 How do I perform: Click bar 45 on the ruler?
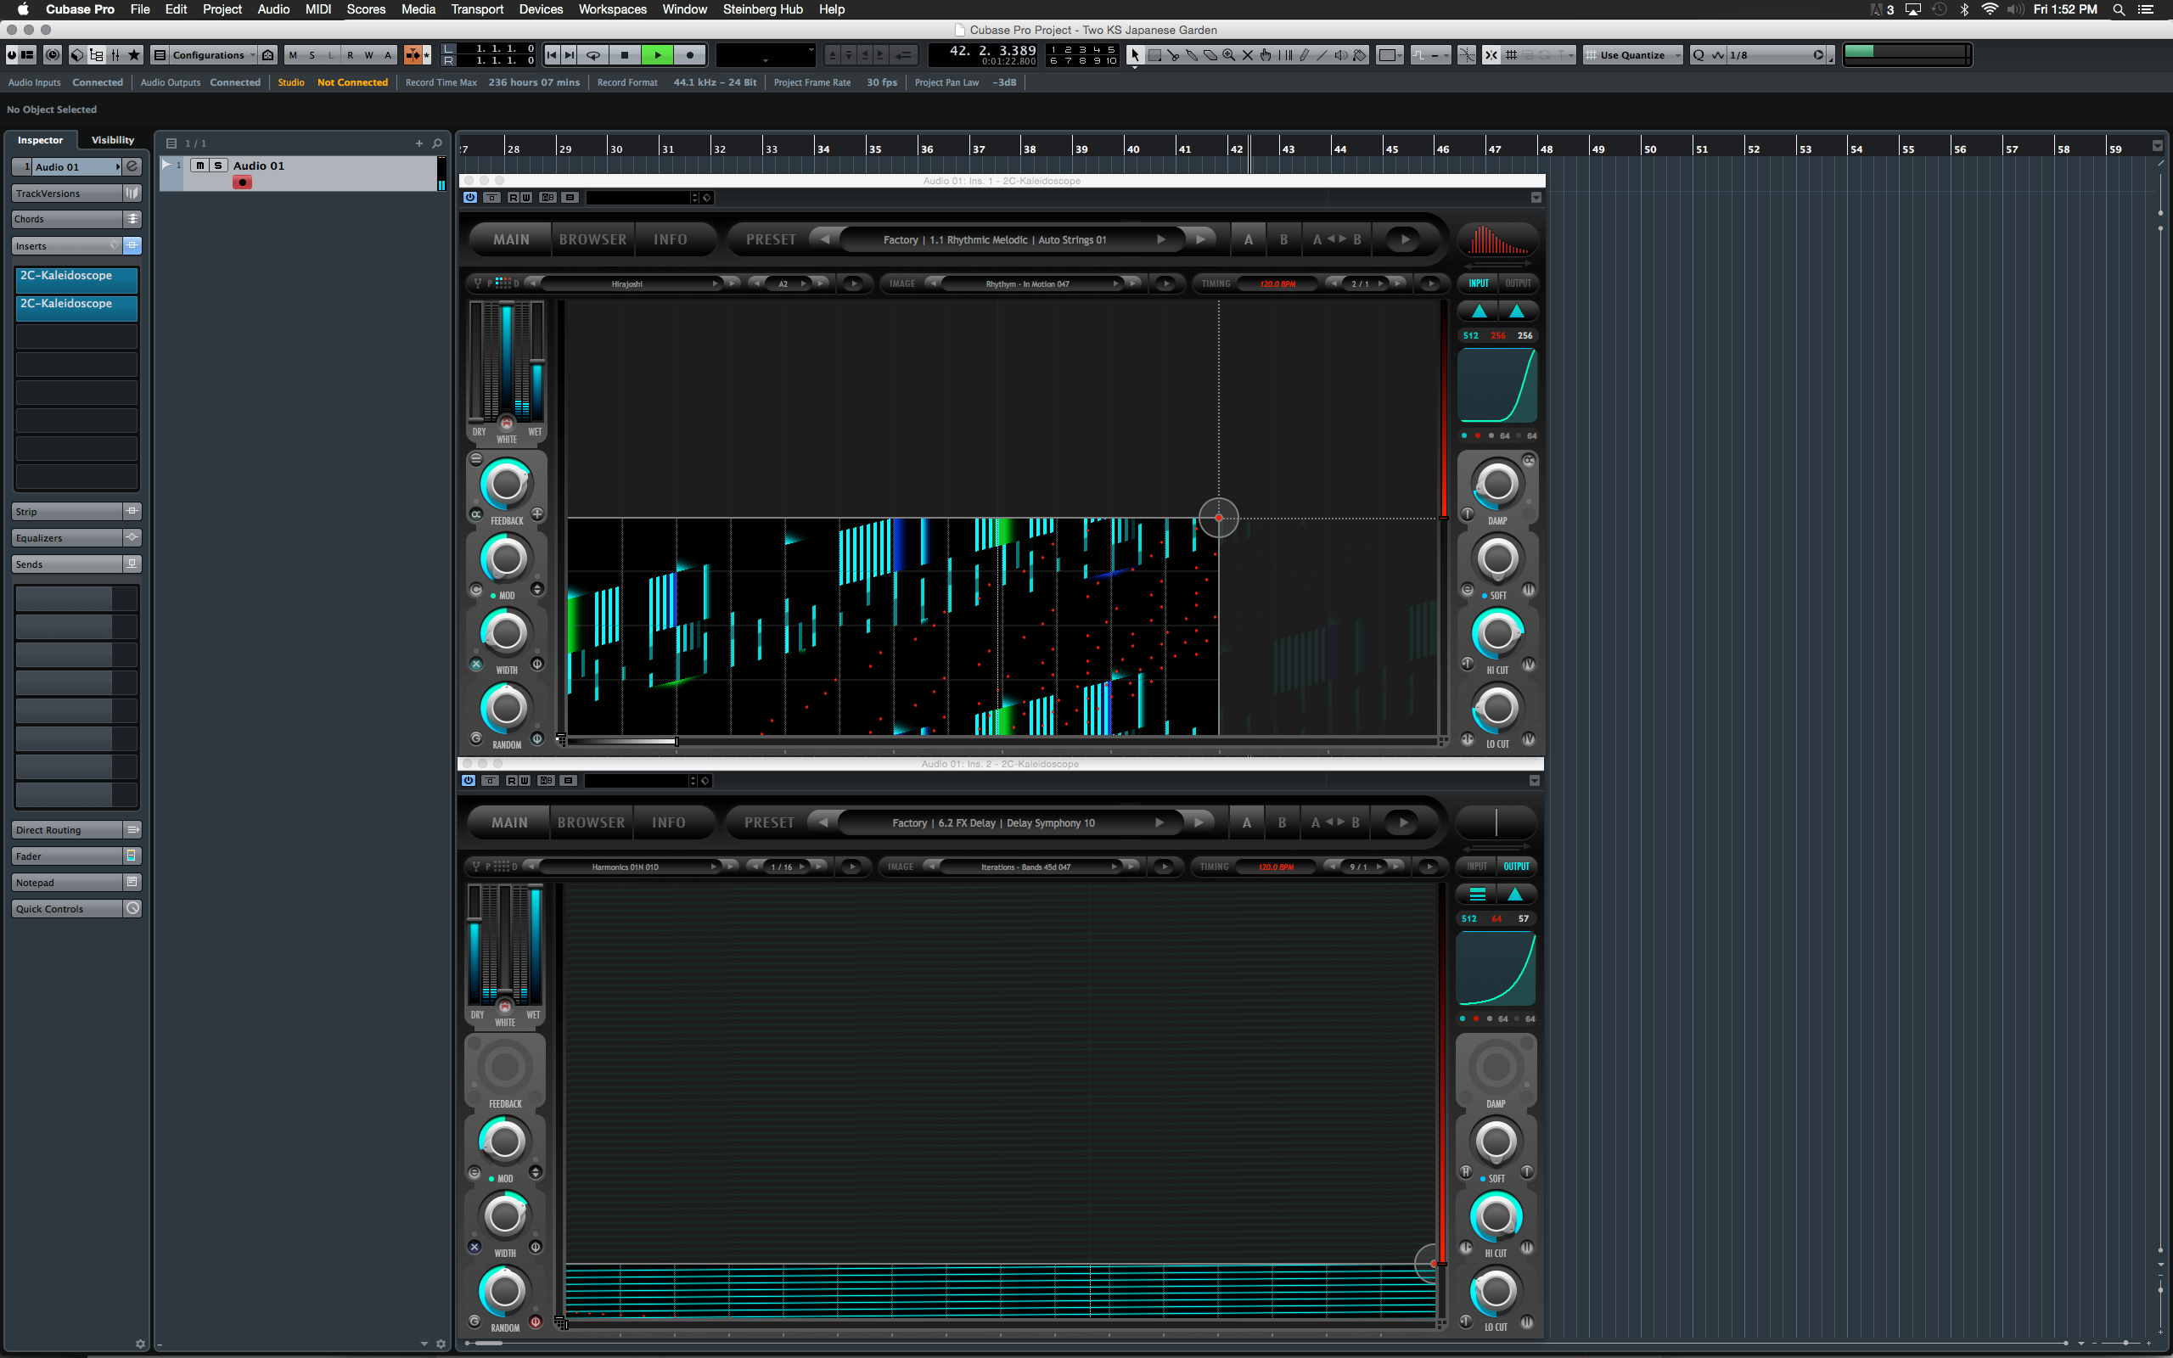1391,149
